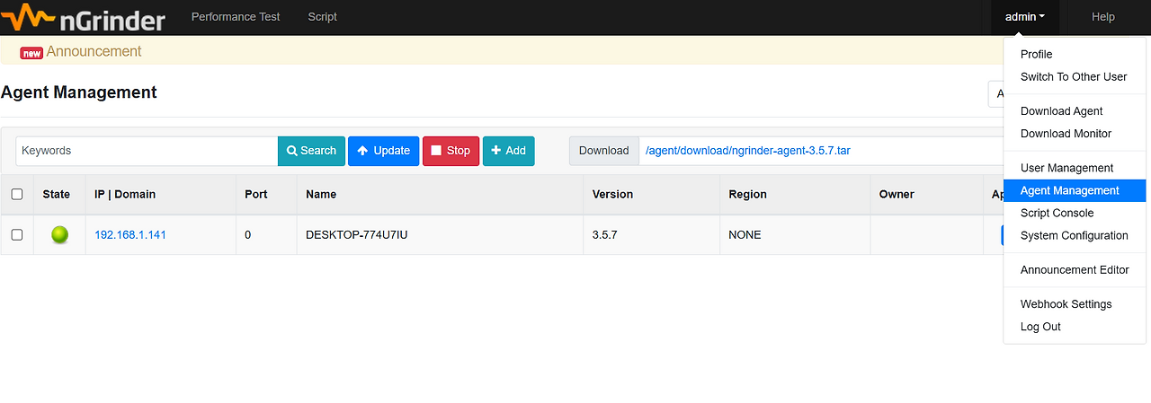Select the header select-all checkbox

[x=17, y=194]
